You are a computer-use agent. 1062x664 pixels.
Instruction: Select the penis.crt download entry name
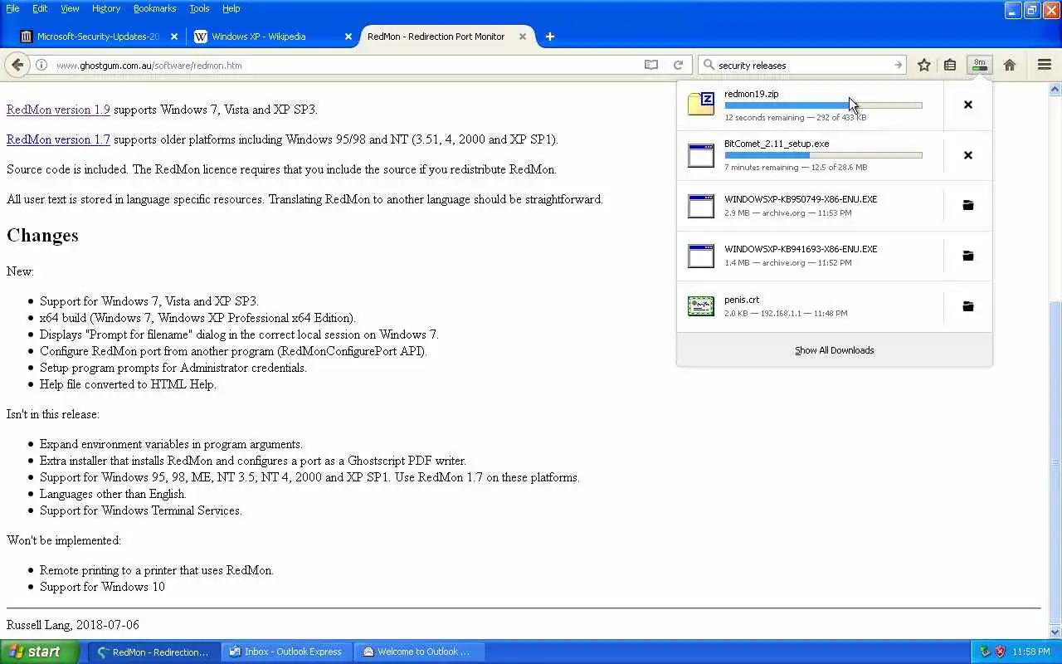tap(742, 300)
